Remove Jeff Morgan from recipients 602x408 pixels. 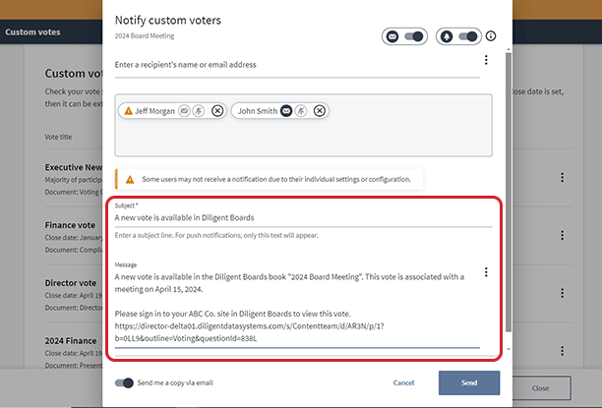tap(217, 111)
